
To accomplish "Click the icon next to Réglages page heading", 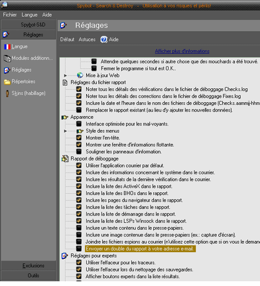I will (x=63, y=25).
